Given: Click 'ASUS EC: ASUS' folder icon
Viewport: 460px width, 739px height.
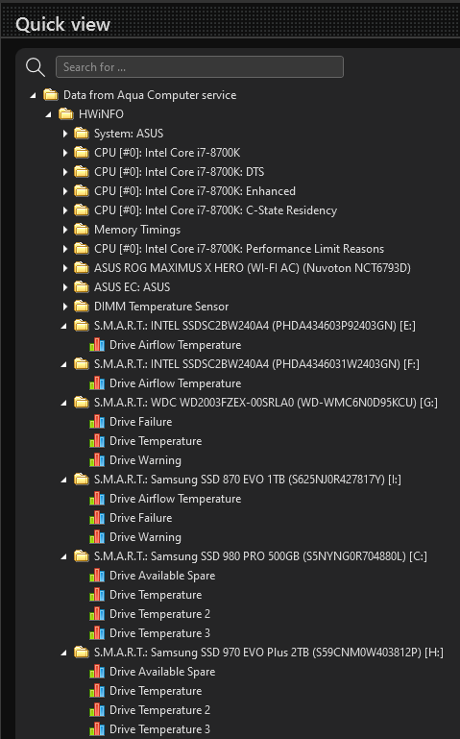Looking at the screenshot, I should coord(82,287).
